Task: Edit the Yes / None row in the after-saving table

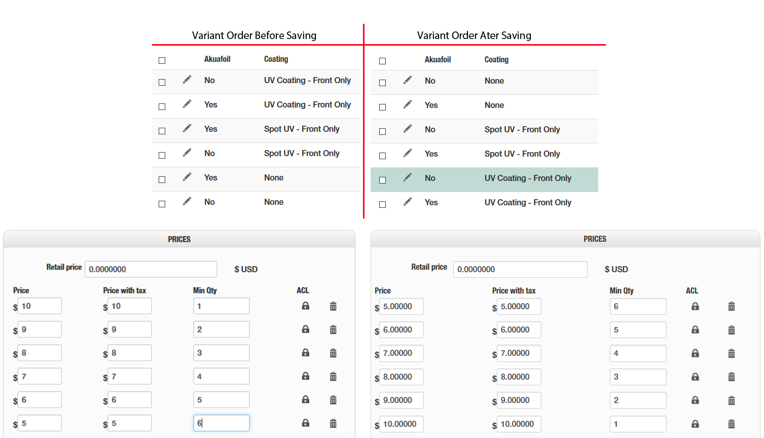Action: [408, 104]
